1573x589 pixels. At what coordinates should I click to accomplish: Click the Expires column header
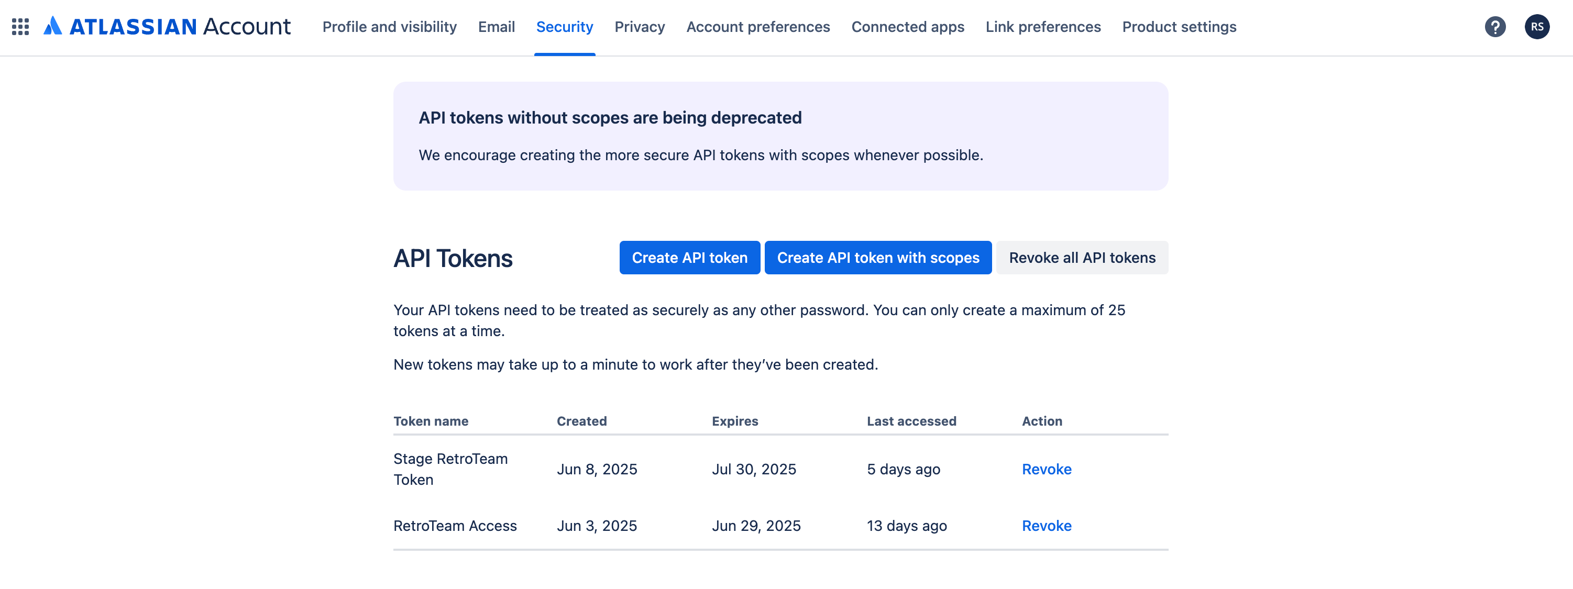tap(734, 421)
